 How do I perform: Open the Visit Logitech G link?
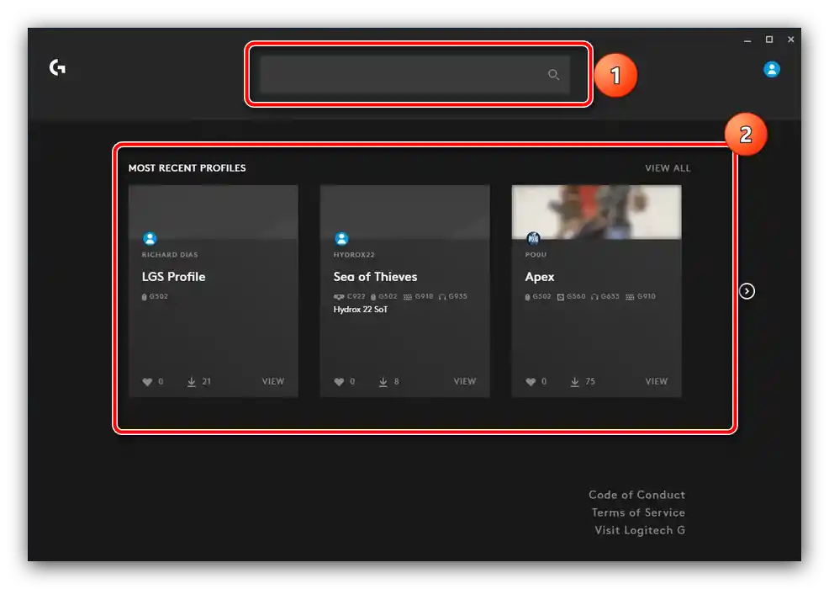point(640,530)
